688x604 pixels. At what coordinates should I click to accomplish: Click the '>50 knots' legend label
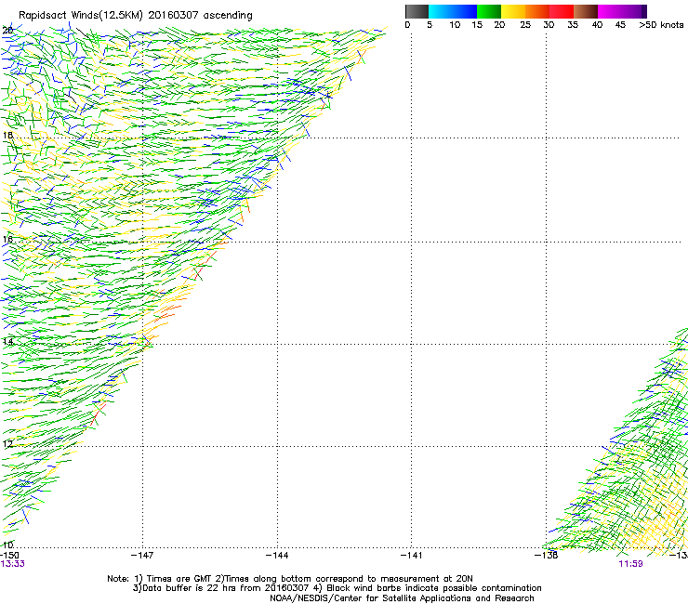pos(661,25)
